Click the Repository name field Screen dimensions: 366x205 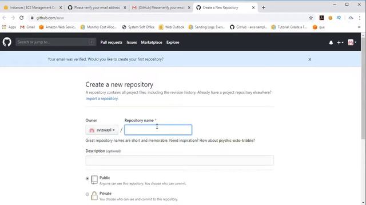(x=158, y=130)
